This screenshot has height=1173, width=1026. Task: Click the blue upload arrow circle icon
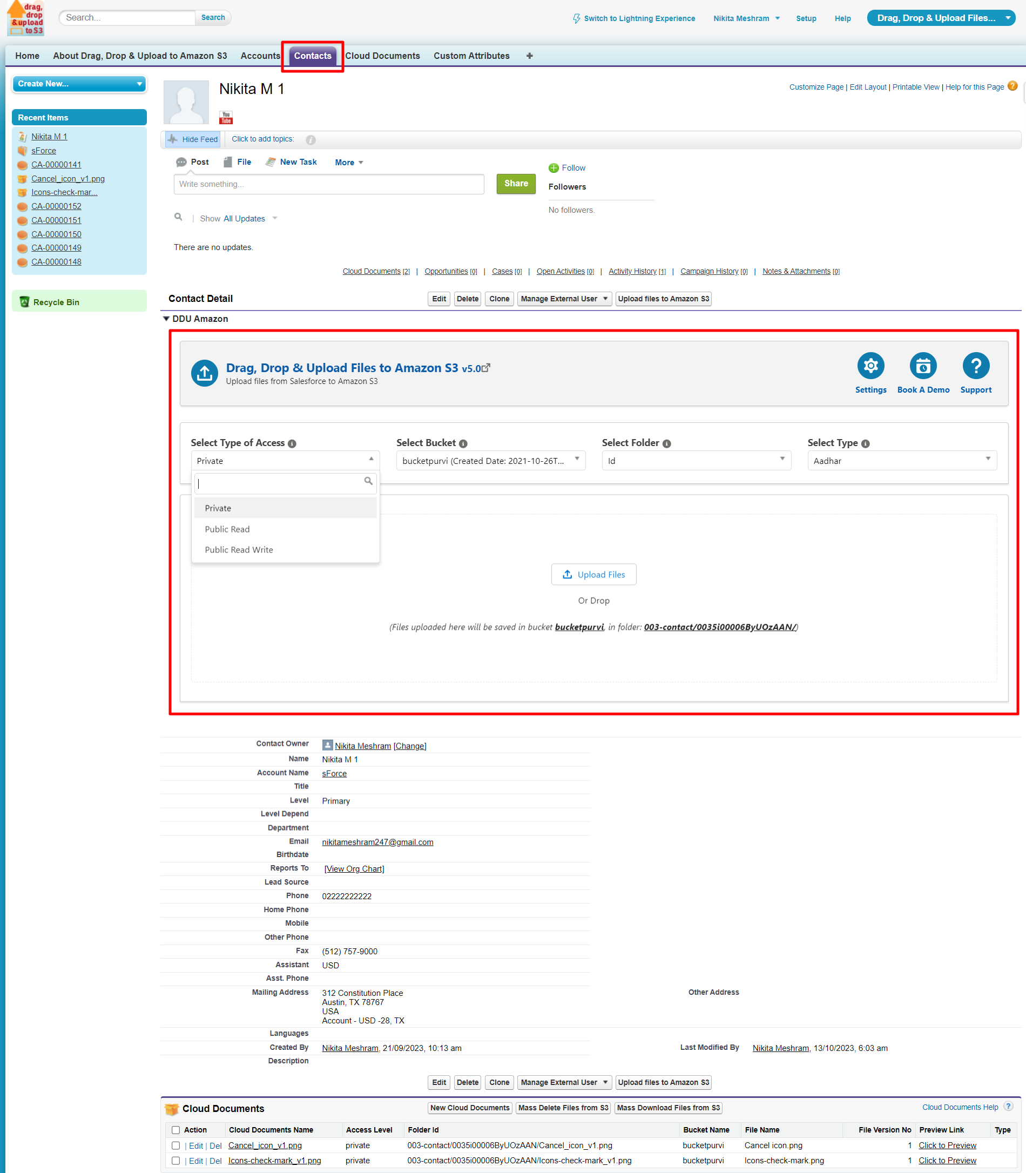pyautogui.click(x=205, y=373)
